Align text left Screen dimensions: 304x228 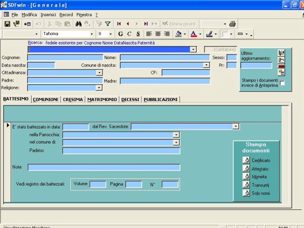tap(149, 34)
